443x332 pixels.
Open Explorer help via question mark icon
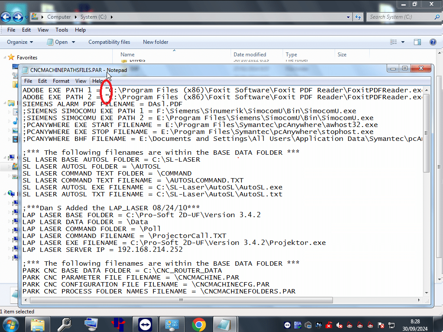click(432, 42)
